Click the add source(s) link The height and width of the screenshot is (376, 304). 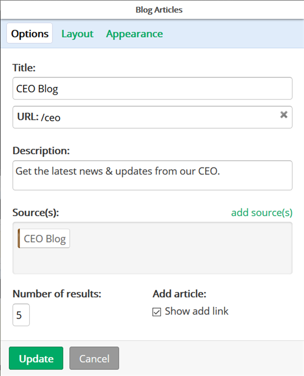(262, 212)
